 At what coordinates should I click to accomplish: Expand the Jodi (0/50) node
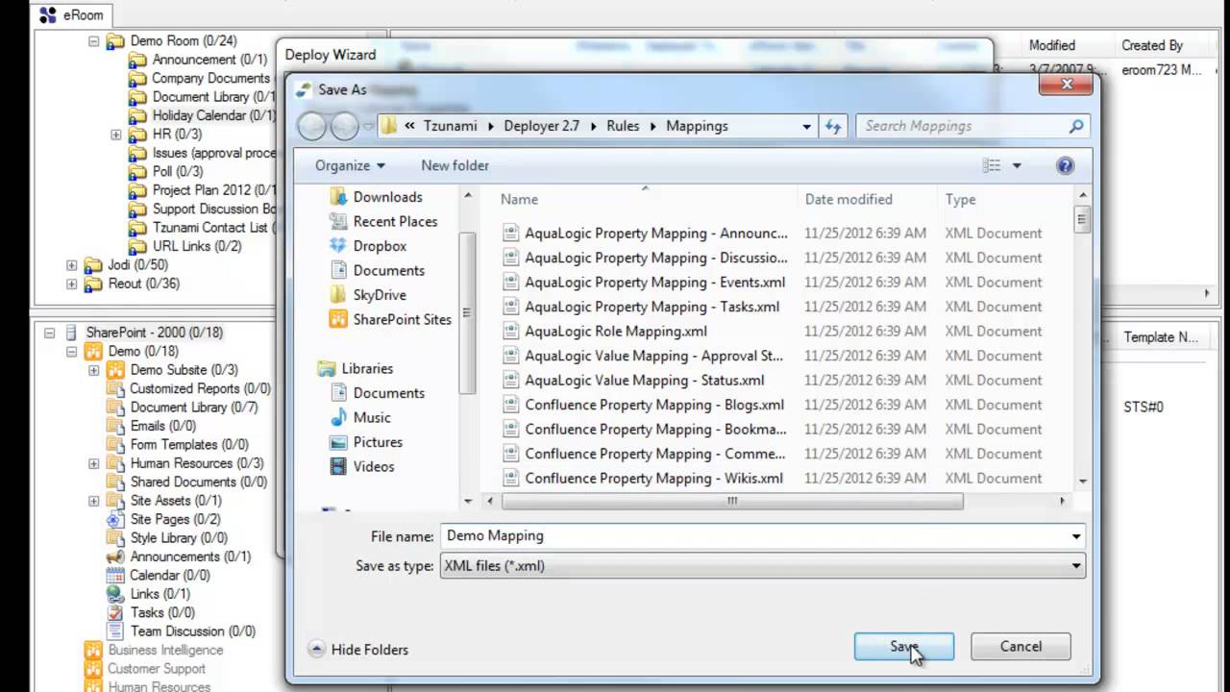click(x=72, y=265)
